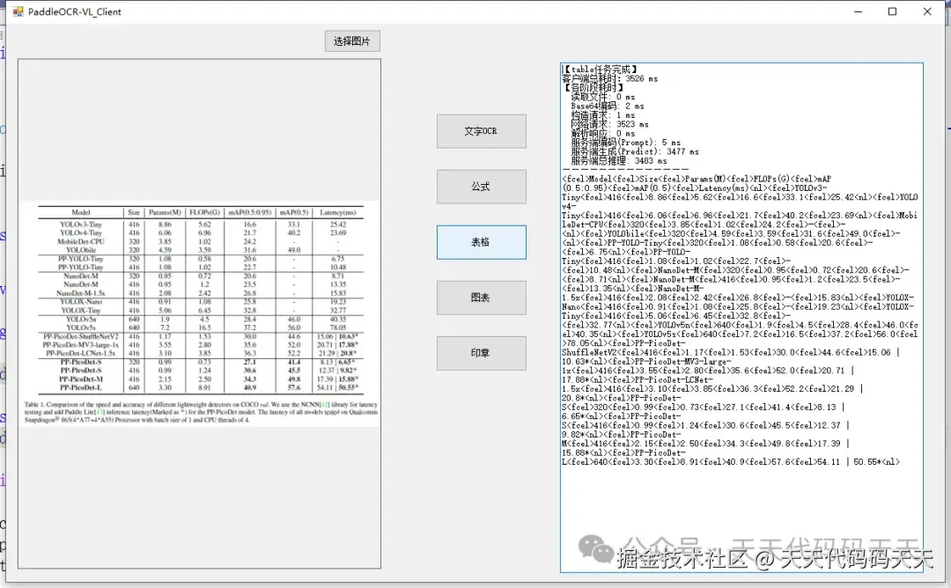
Task: Click the 服务端生成(Predict): 3477 ms line
Action: pyautogui.click(x=634, y=151)
